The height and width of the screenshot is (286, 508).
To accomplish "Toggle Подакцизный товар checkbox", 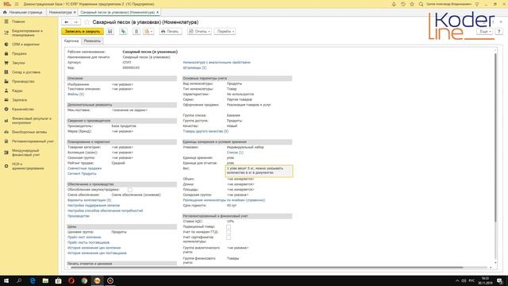I will tap(229, 227).
